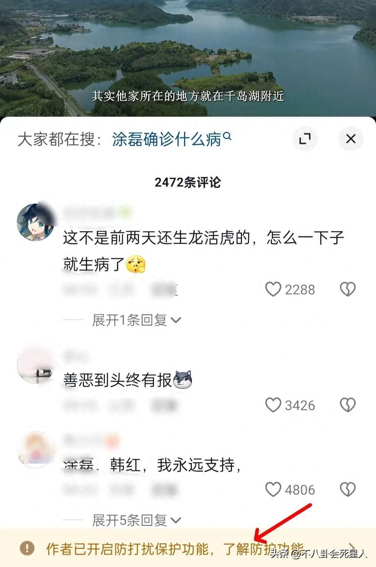Open the 了解防护功能 notice chevron

pos(352,548)
